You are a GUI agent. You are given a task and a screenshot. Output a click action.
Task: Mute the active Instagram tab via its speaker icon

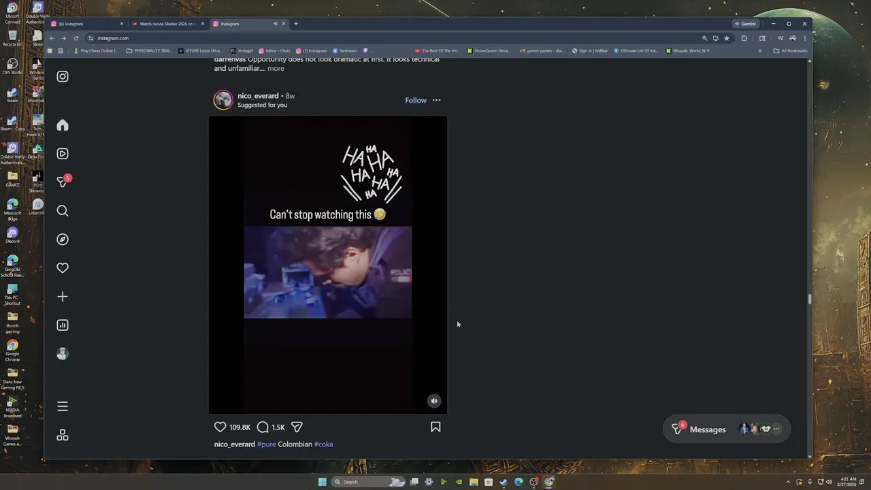click(x=275, y=24)
